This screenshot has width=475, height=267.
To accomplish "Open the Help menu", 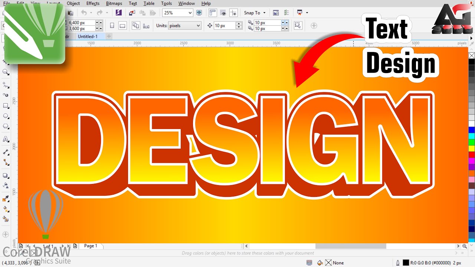I will [206, 3].
